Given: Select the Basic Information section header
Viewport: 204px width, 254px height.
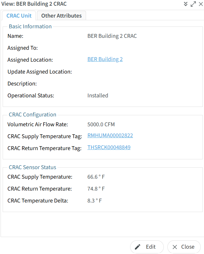Looking at the screenshot, I should [30, 27].
